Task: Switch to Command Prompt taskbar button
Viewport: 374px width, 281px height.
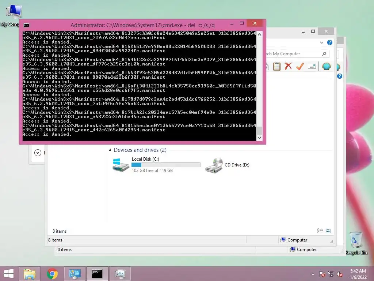Action: pyautogui.click(x=97, y=274)
